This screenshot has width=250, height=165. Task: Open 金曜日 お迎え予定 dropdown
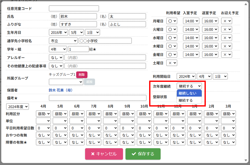coord(226,55)
